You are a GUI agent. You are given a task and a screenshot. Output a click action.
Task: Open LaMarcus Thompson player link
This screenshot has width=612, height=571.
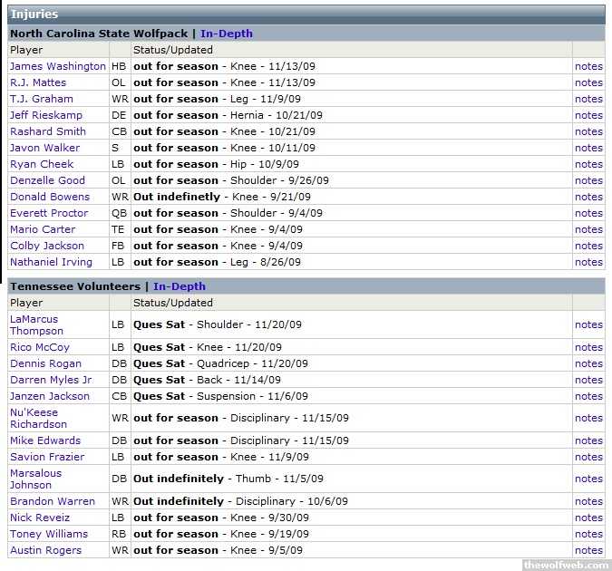pos(36,324)
